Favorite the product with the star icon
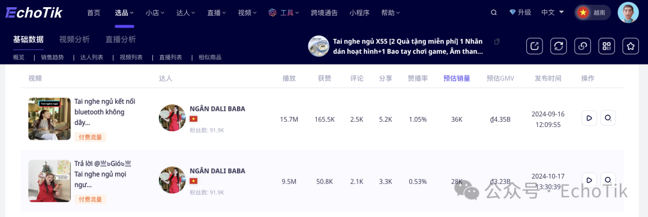 tap(631, 46)
